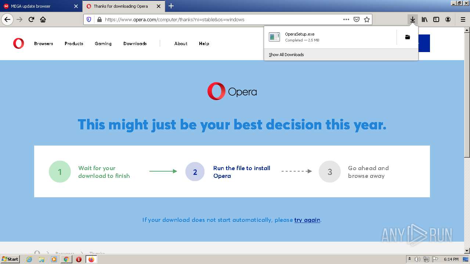Click the tracking protection shield icon

[89, 19]
